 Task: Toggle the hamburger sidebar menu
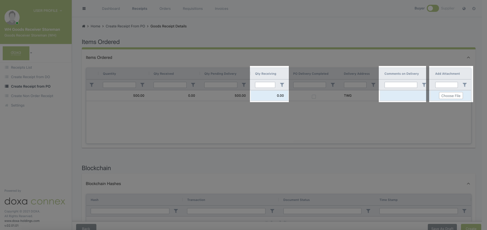(x=84, y=8)
